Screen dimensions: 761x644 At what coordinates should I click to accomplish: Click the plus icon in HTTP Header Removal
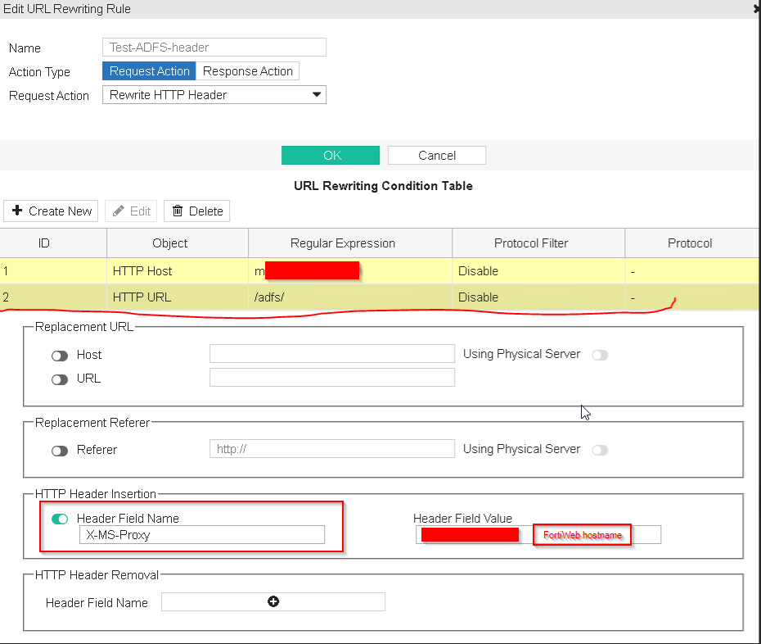[273, 601]
